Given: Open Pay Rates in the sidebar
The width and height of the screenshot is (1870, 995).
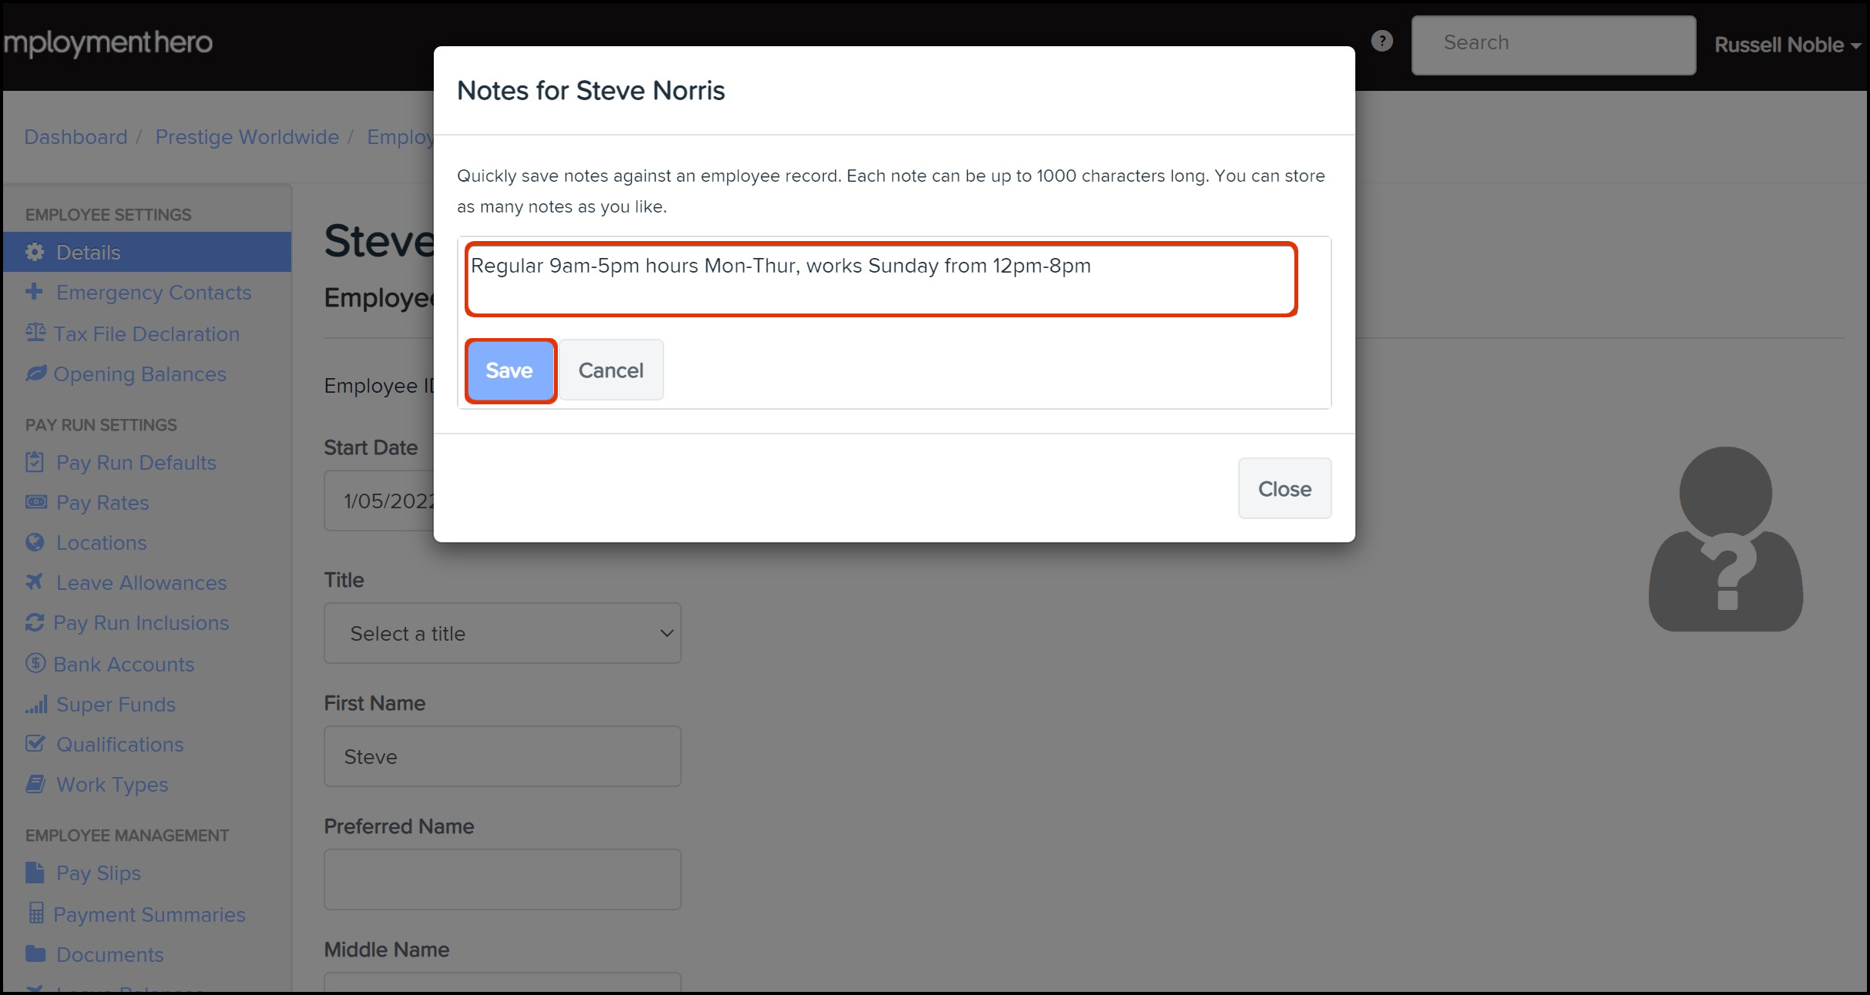Looking at the screenshot, I should [x=102, y=502].
